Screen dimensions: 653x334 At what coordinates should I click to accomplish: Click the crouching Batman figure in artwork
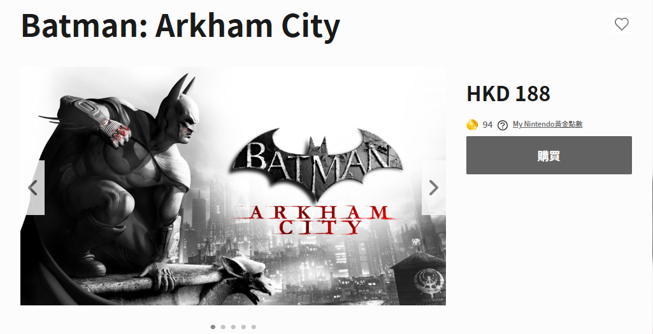pyautogui.click(x=127, y=178)
